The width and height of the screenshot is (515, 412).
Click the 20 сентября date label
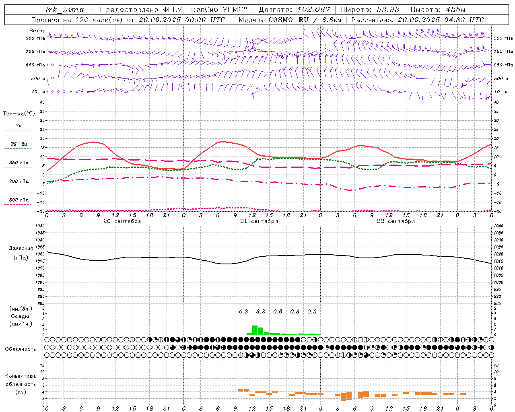(x=122, y=221)
